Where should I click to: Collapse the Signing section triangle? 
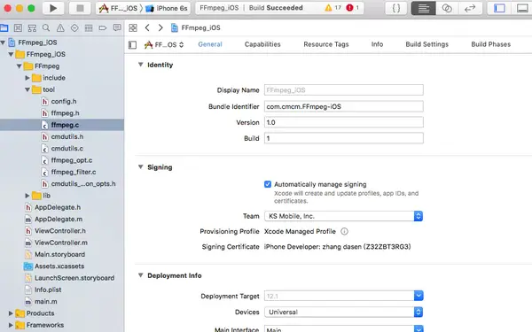(140, 166)
